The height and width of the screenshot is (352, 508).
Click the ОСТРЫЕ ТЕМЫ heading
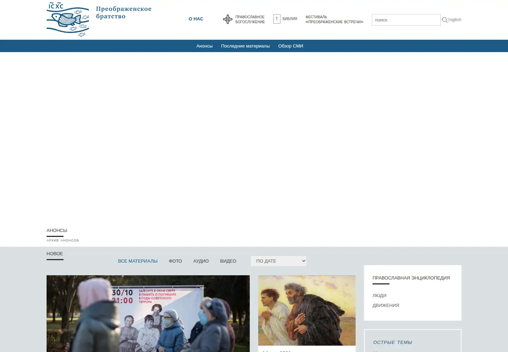pyautogui.click(x=393, y=342)
